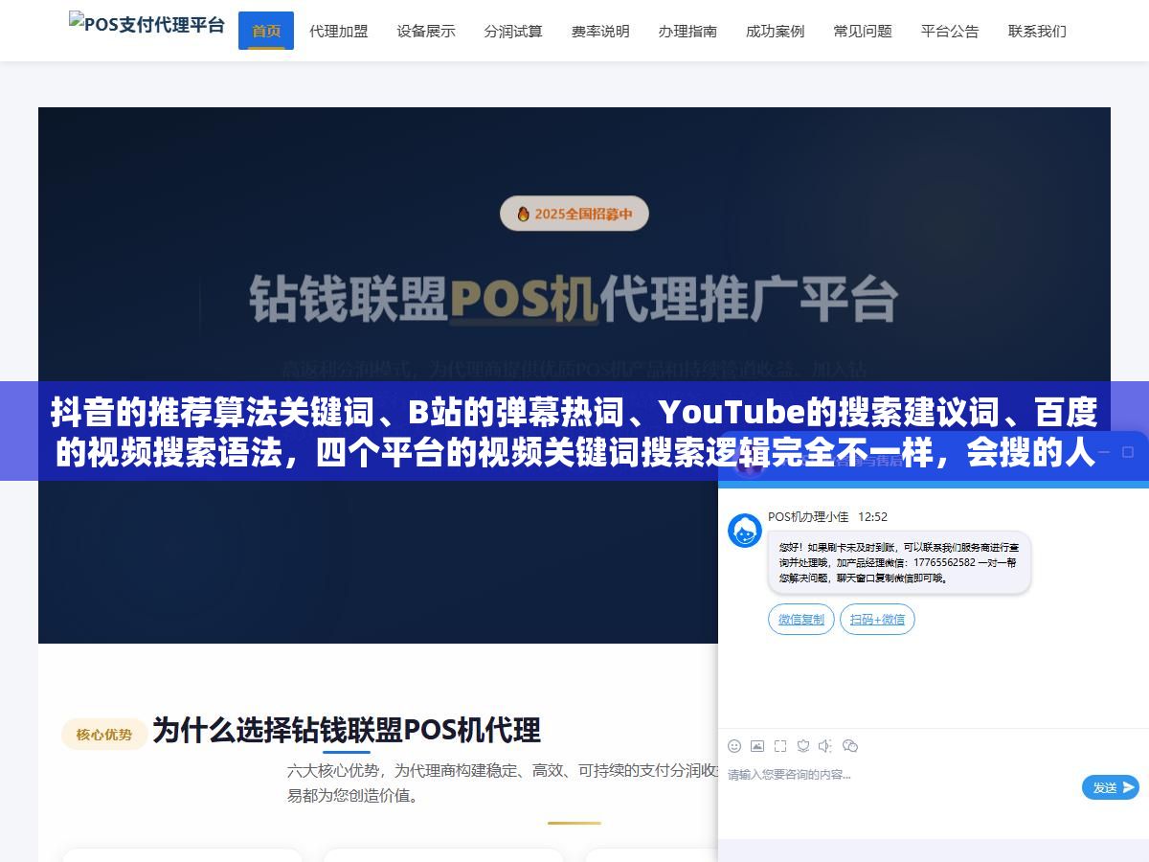Click the 办理指南 navigation item

coord(687,31)
